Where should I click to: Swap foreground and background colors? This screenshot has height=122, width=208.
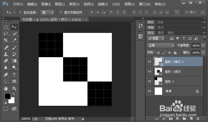(14, 94)
